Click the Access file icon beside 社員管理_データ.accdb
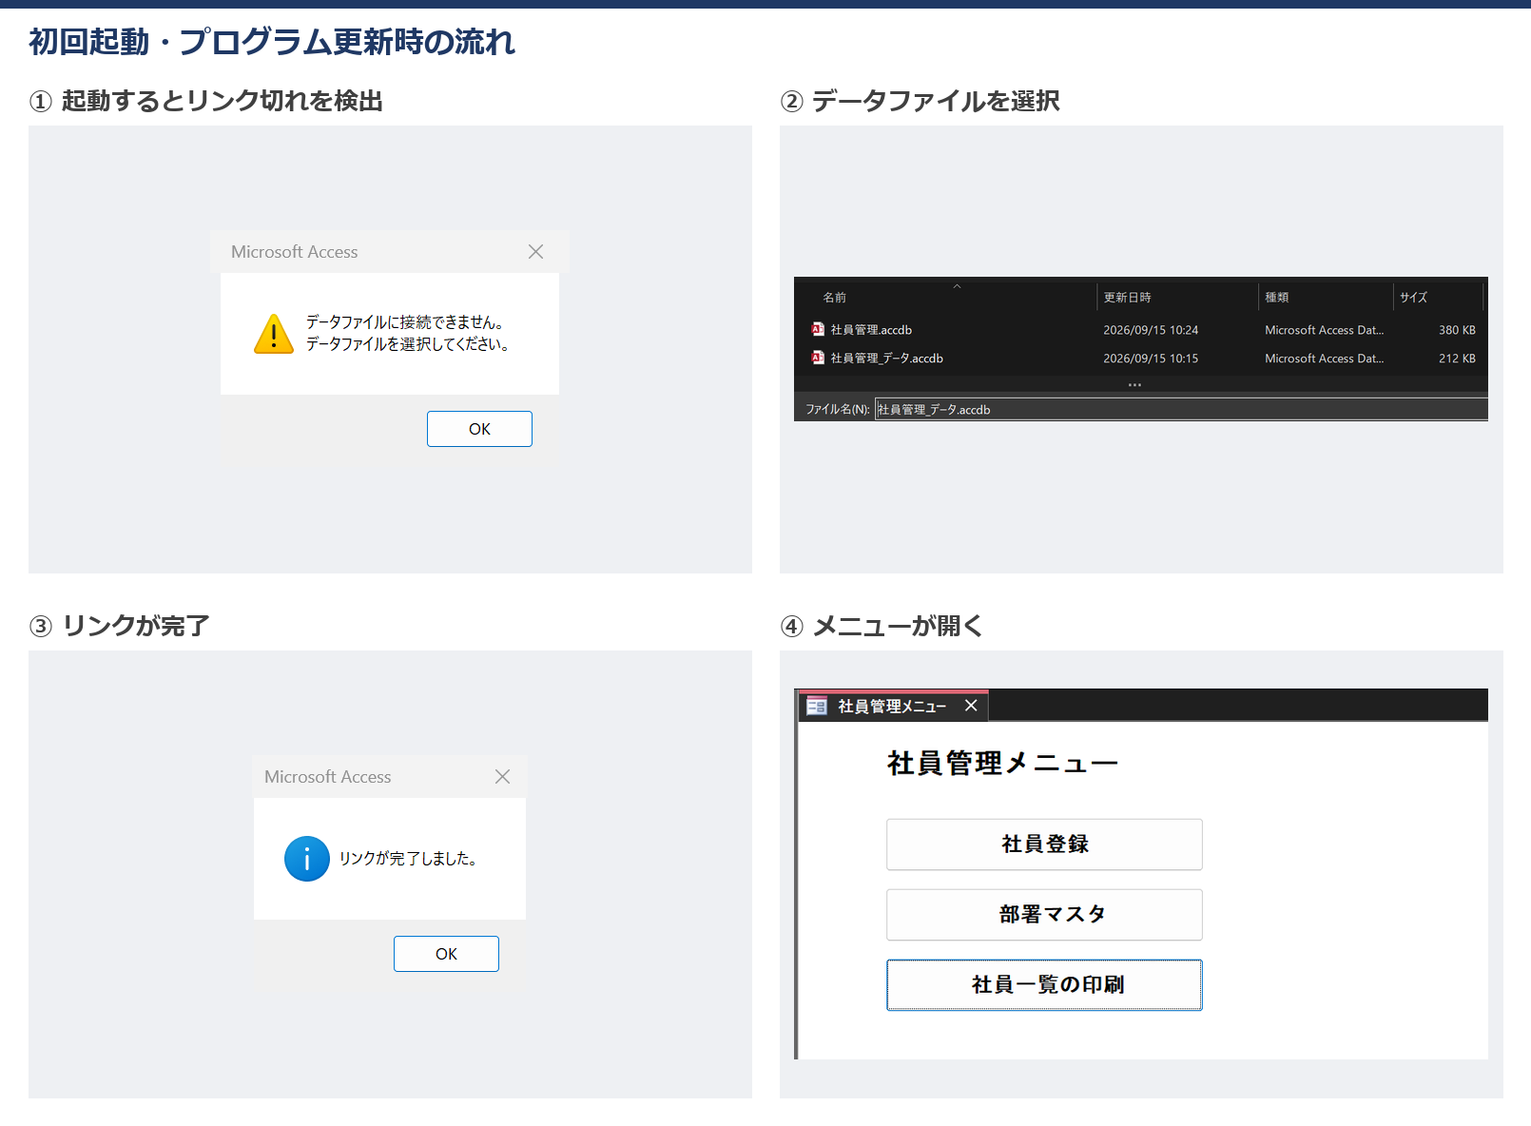Image resolution: width=1531 pixels, height=1126 pixels. pos(818,358)
